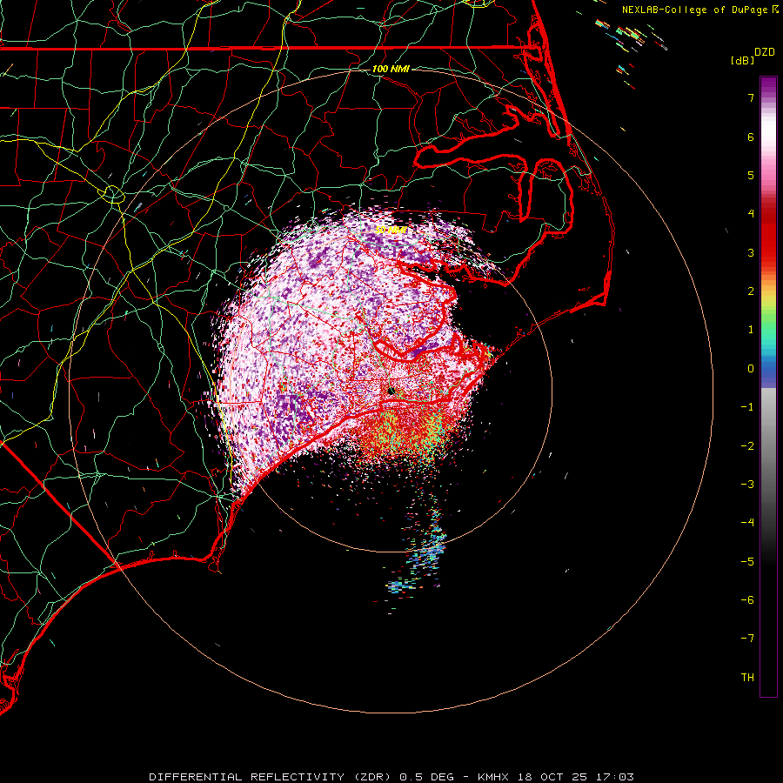
Task: Click the -4 dB tick label
Action: pos(747,523)
